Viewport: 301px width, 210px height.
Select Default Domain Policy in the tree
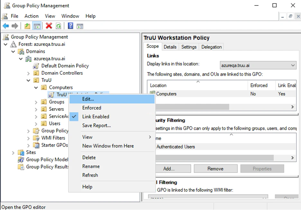pos(65,66)
